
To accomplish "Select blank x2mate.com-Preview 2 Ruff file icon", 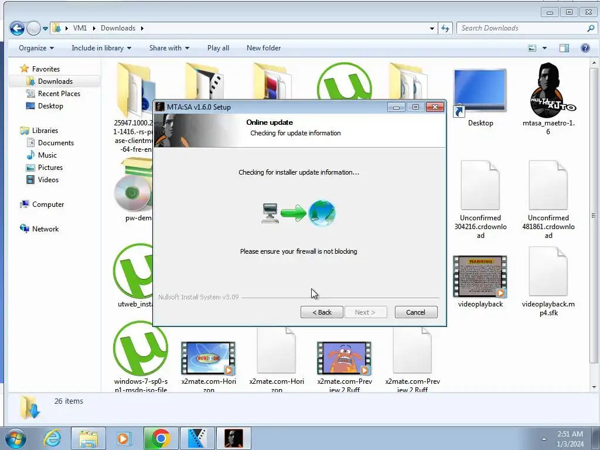I will [x=412, y=351].
